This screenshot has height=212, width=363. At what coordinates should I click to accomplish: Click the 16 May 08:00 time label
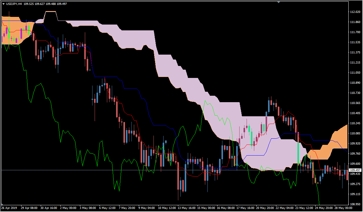[226, 208]
